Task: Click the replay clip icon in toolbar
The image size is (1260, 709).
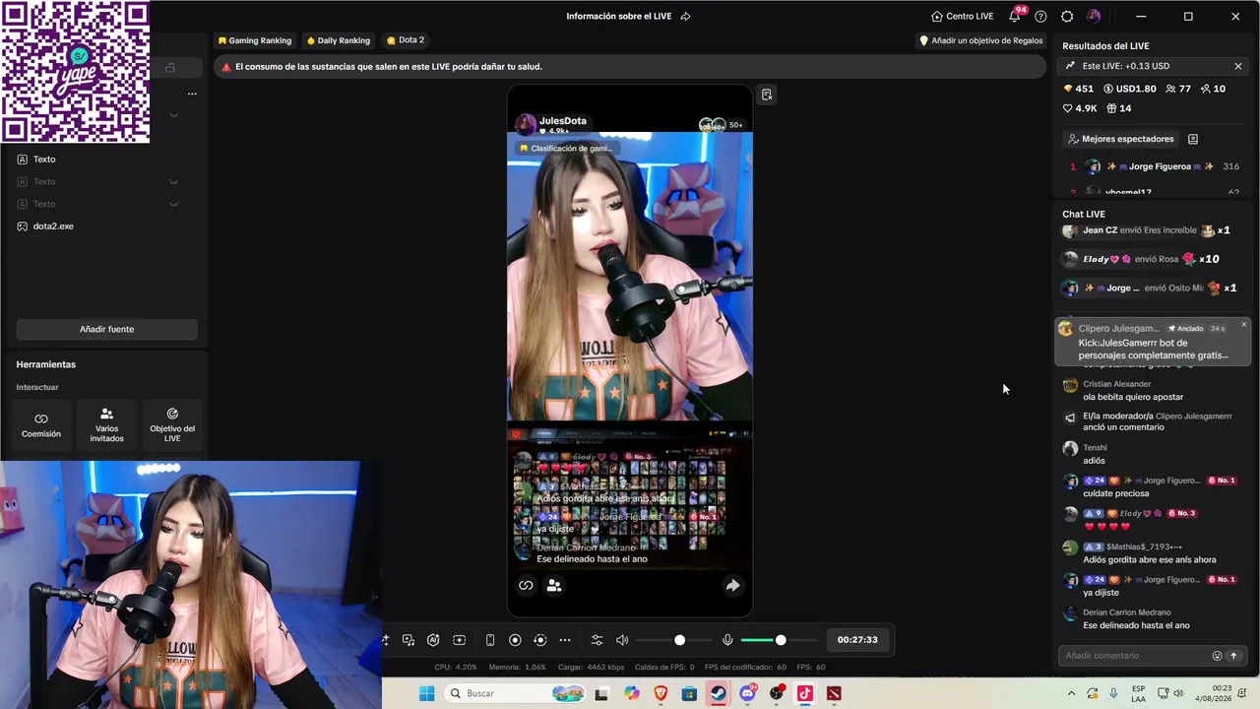Action: [540, 640]
